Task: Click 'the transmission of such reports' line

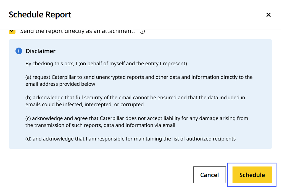Action: click(100, 125)
